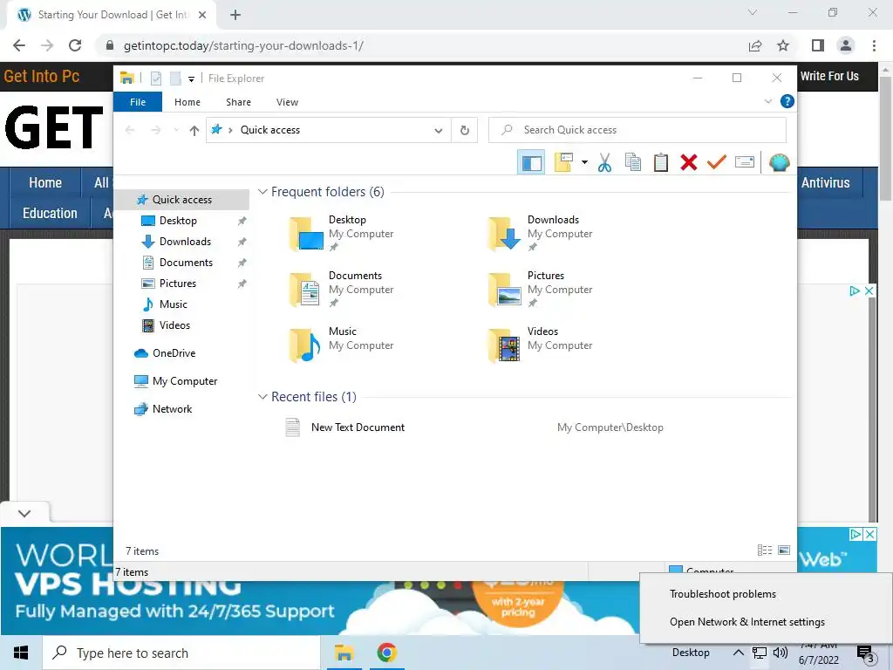This screenshot has height=670, width=893.
Task: Switch to Large icons view in status bar
Action: [784, 550]
